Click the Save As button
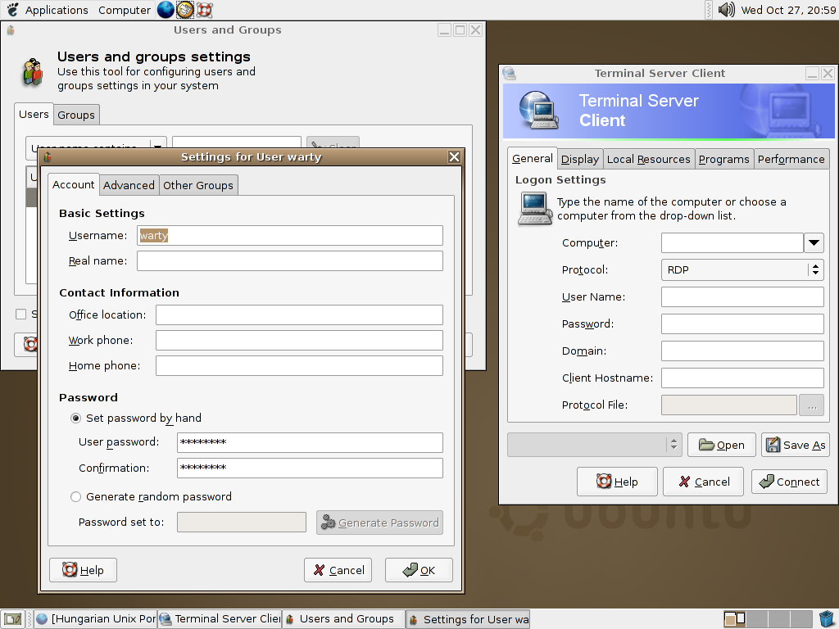Viewport: 839px width, 629px height. coord(796,445)
